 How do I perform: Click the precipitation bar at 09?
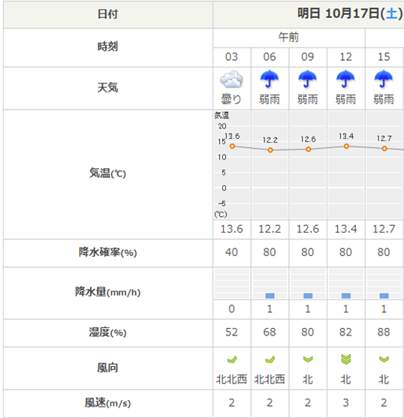[x=308, y=296]
